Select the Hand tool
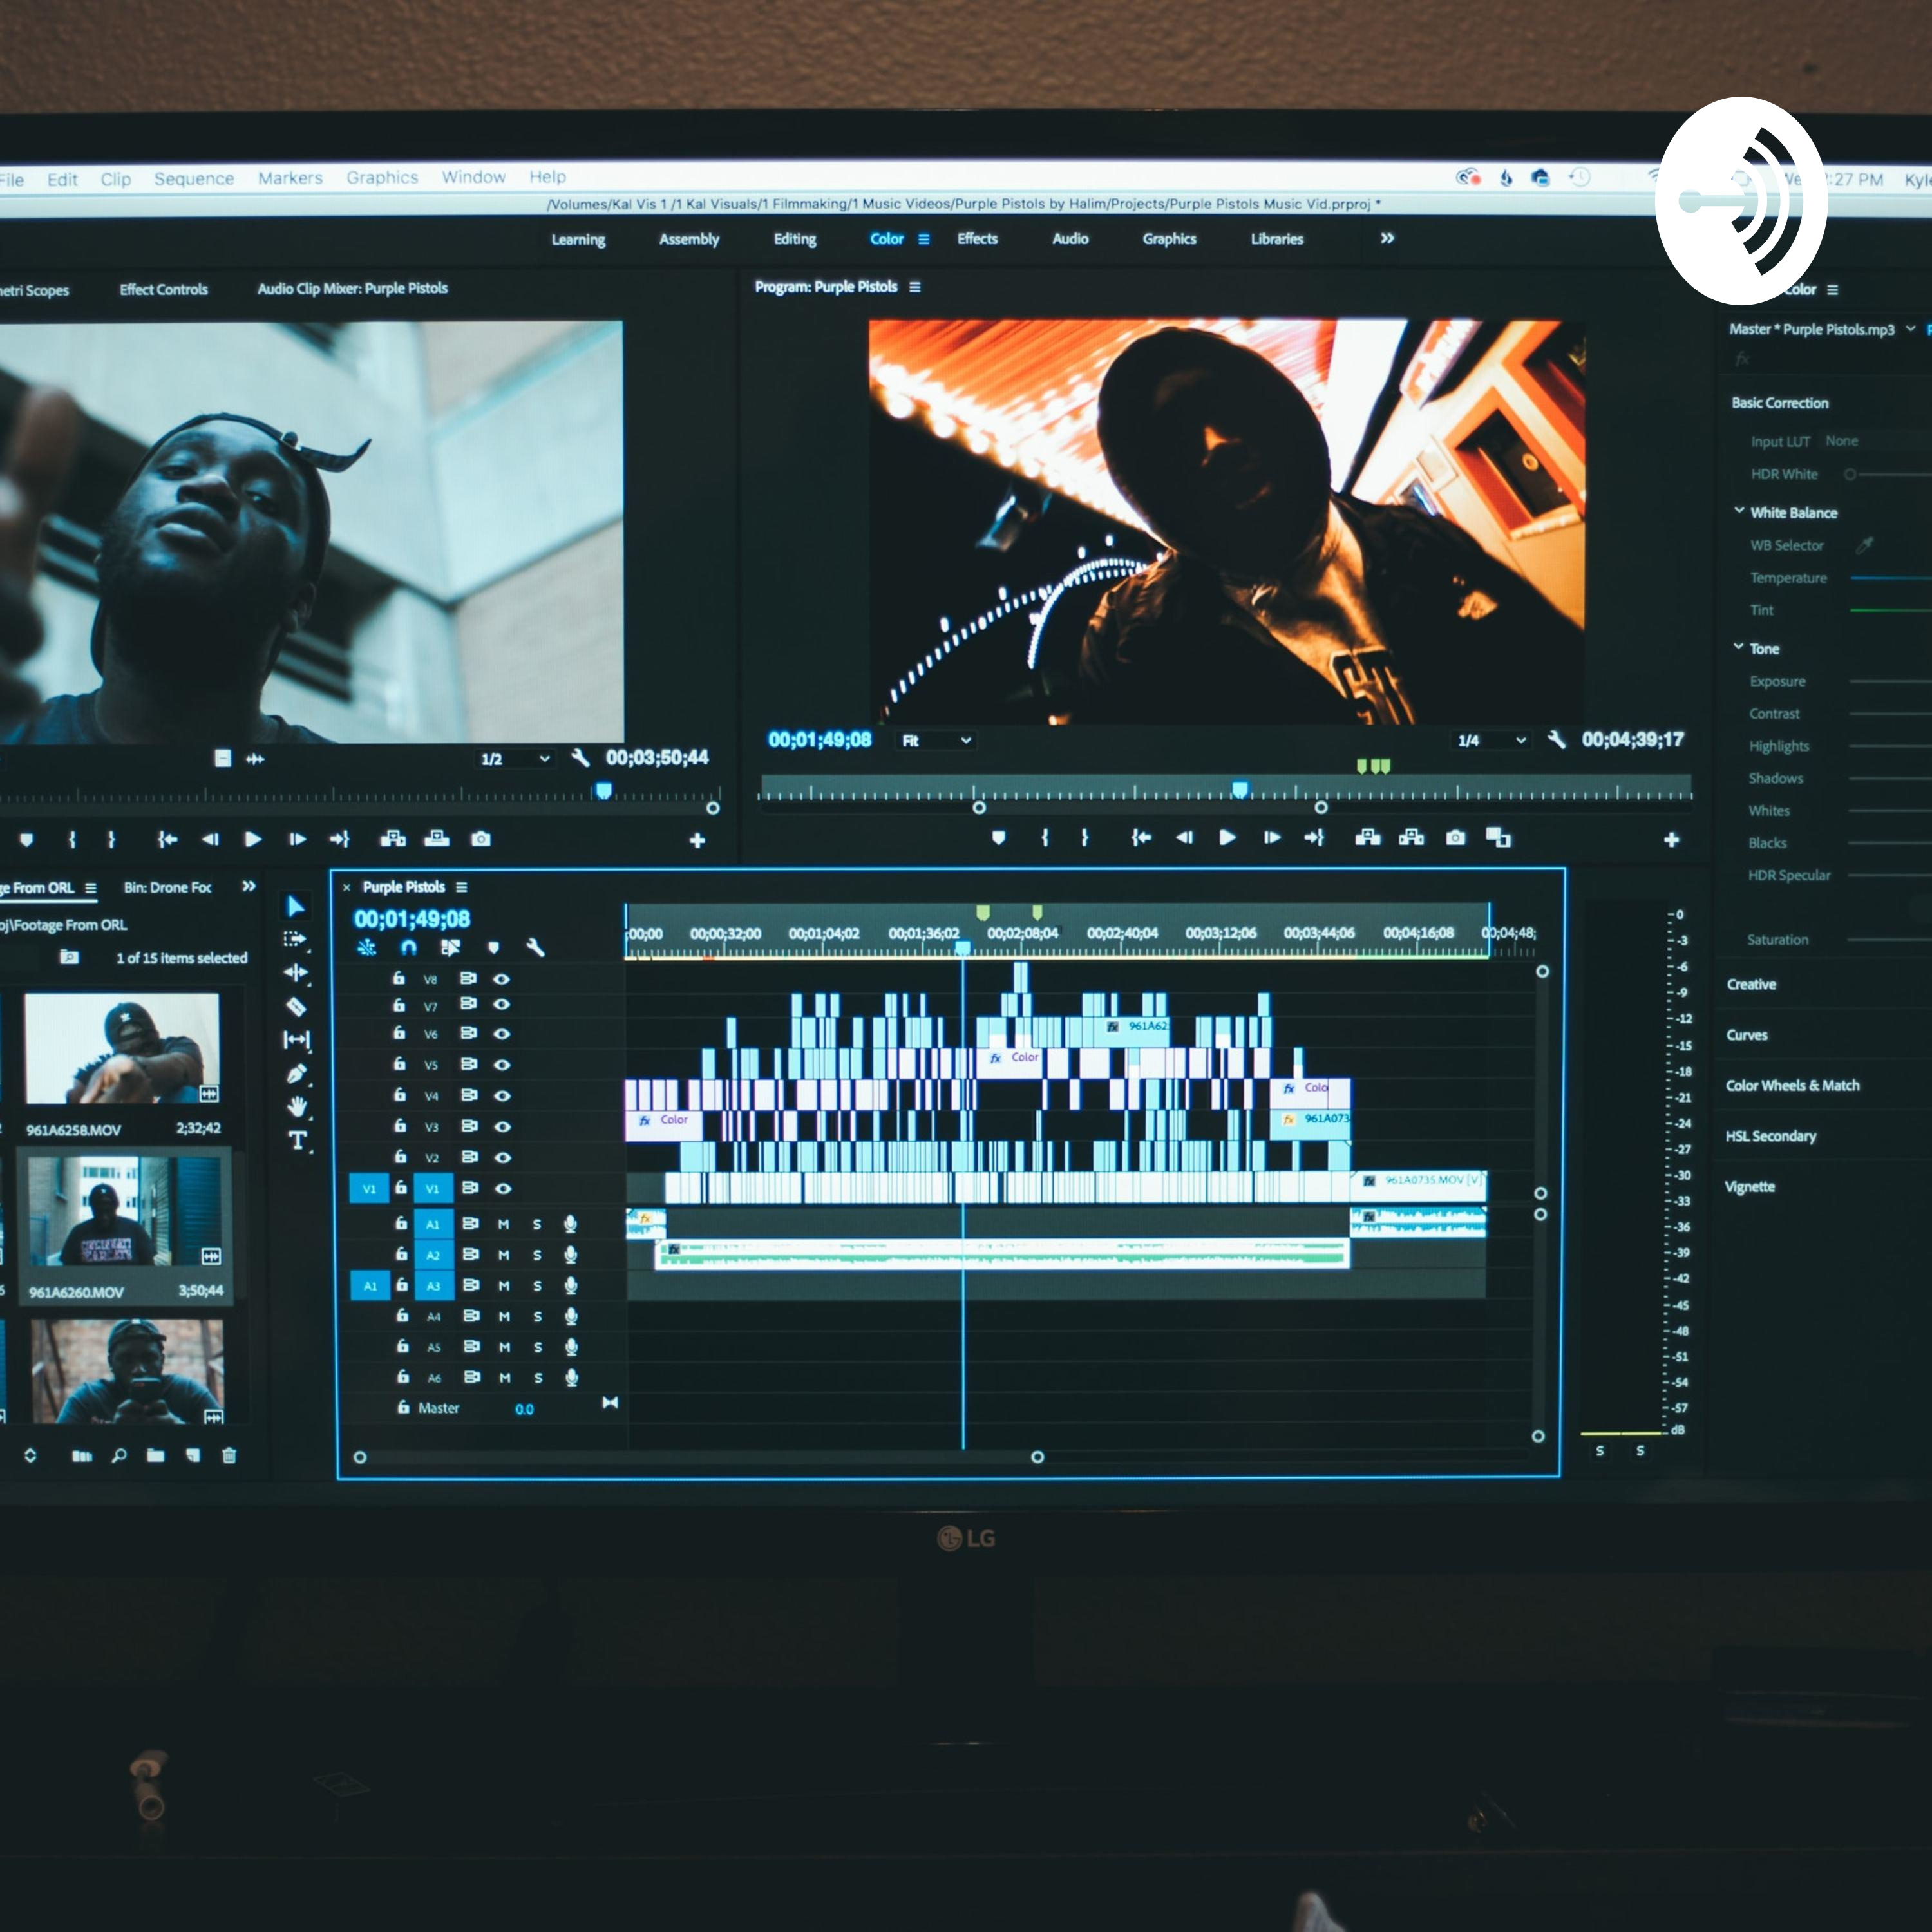 [x=297, y=1107]
